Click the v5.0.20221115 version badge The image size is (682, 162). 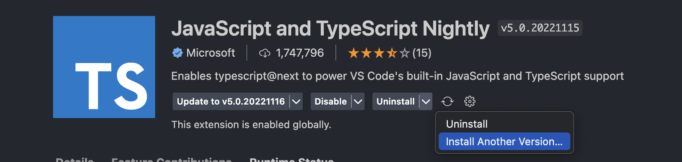(540, 28)
